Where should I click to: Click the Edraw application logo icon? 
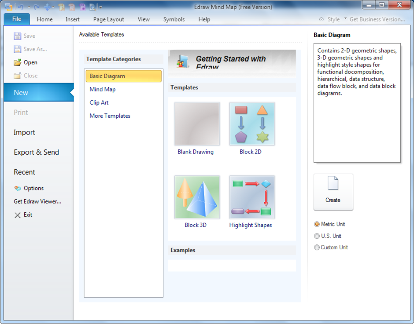point(8,6)
